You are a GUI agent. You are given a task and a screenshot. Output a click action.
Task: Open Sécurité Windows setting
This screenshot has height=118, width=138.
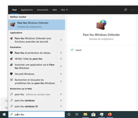click(x=37, y=74)
